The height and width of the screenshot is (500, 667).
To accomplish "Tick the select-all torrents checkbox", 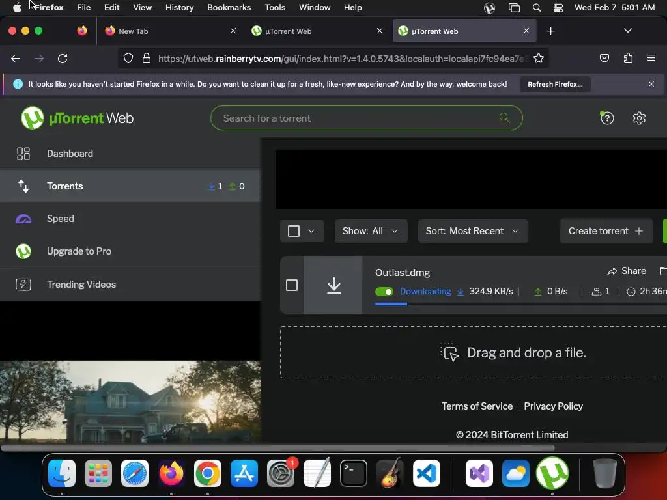I will point(294,231).
